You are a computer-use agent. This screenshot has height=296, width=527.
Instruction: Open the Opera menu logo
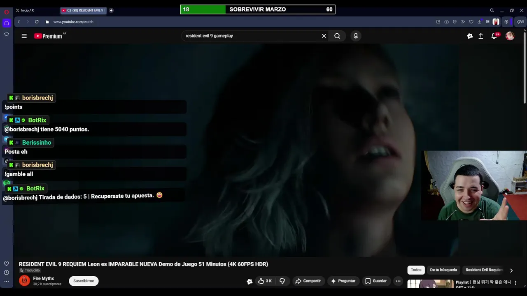[x=7, y=12]
